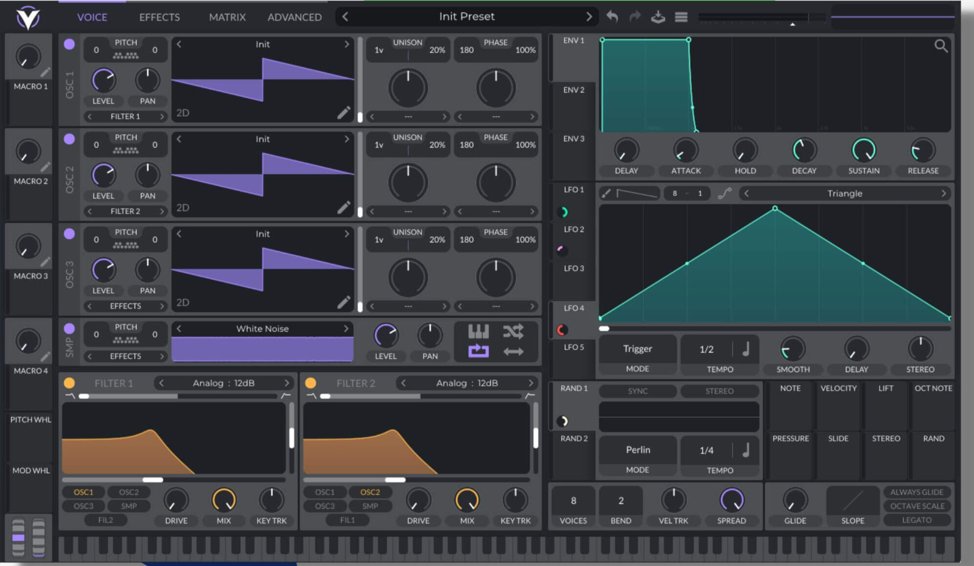Image resolution: width=974 pixels, height=566 pixels.
Task: Disable oscillator 2 power toggle
Action: click(69, 139)
